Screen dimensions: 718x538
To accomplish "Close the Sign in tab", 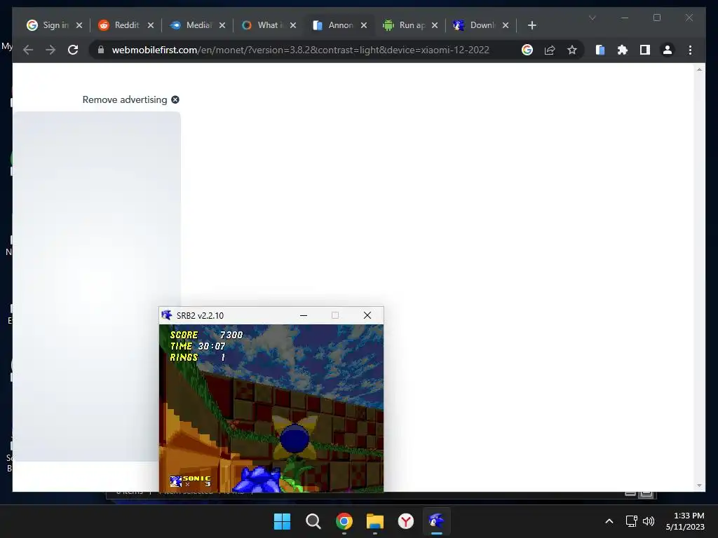I will [79, 25].
